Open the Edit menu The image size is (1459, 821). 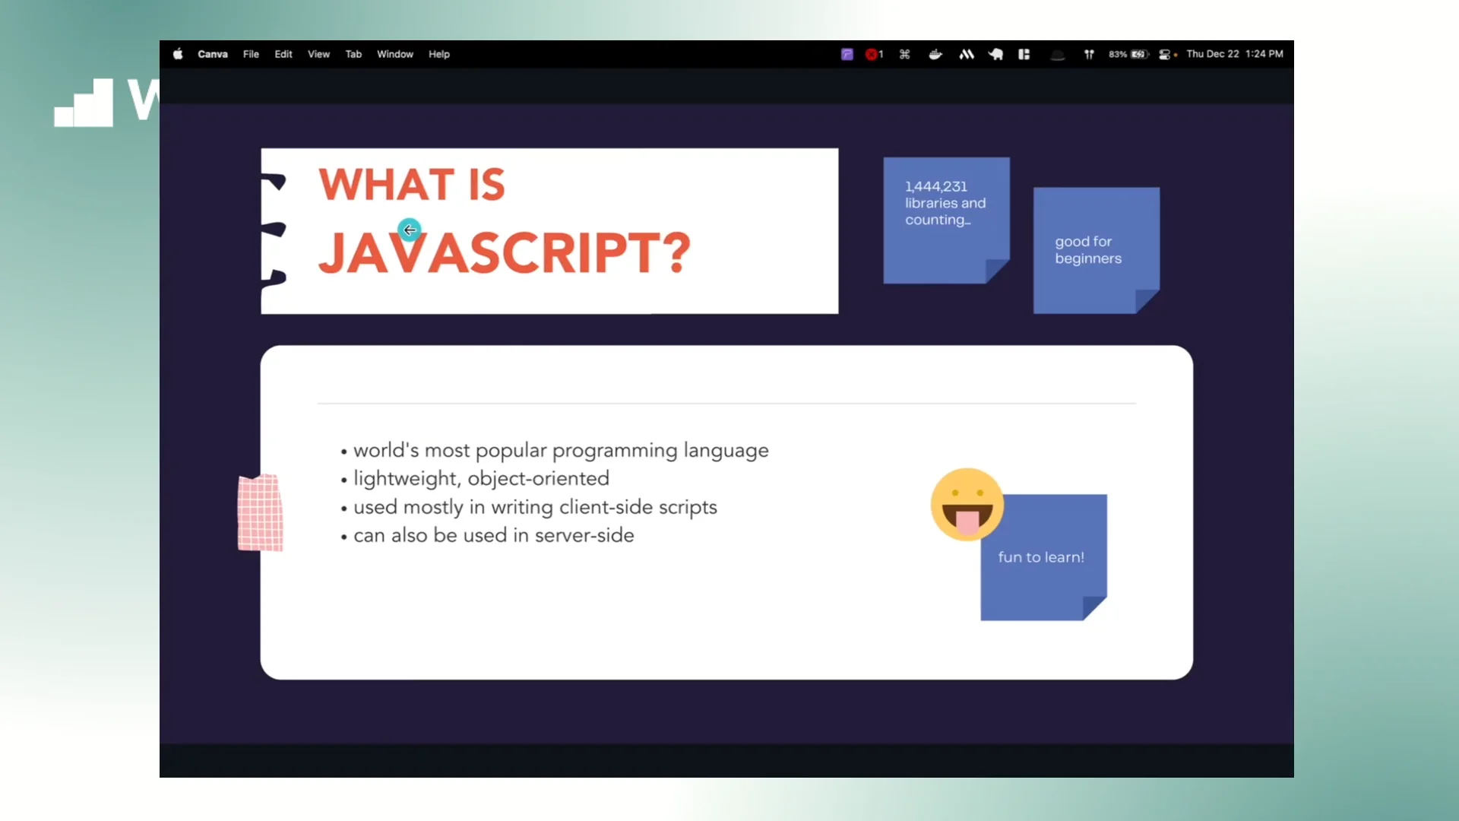pyautogui.click(x=283, y=54)
